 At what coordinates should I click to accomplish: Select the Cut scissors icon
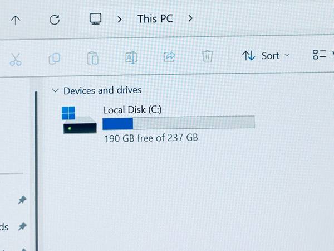click(x=16, y=59)
